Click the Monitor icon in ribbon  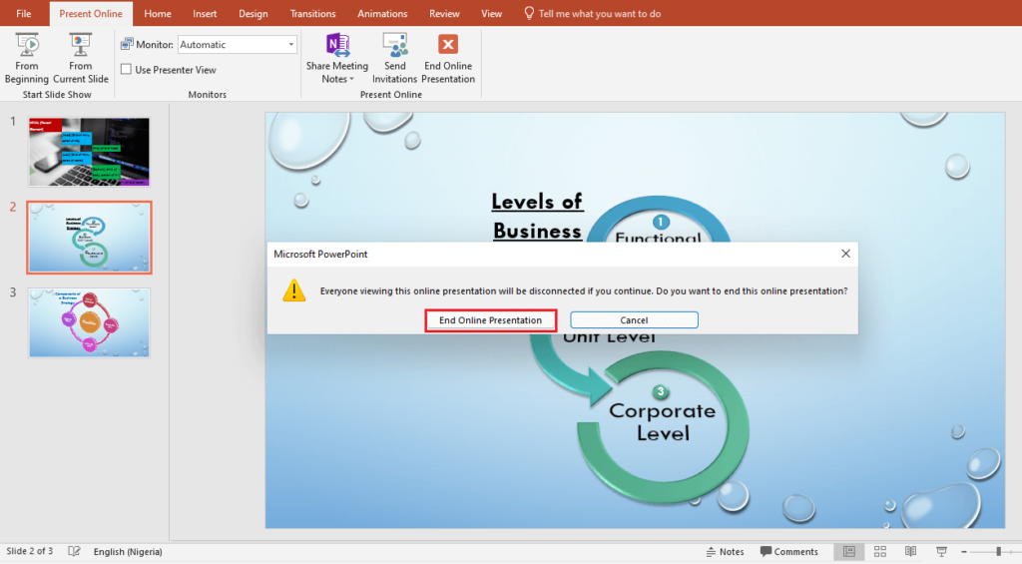127,44
